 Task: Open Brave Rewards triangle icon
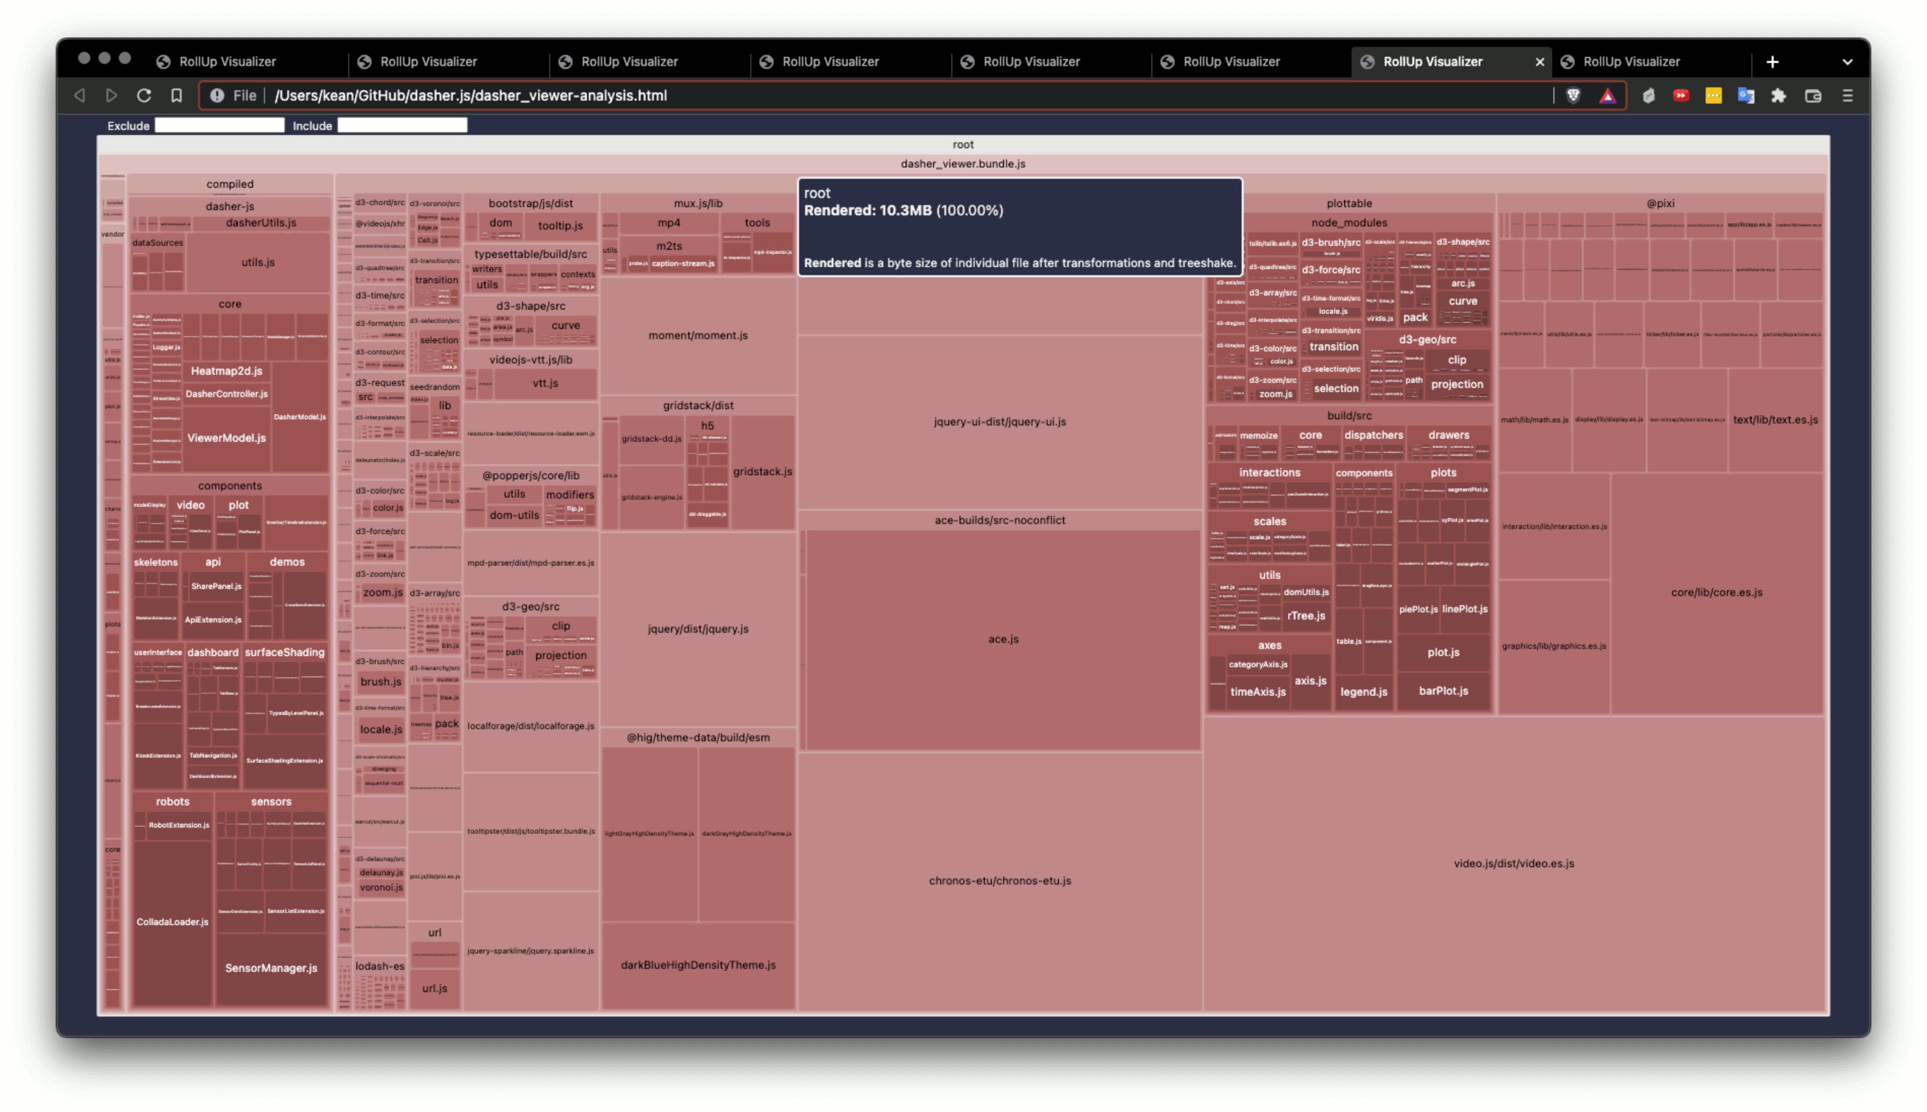click(x=1607, y=95)
